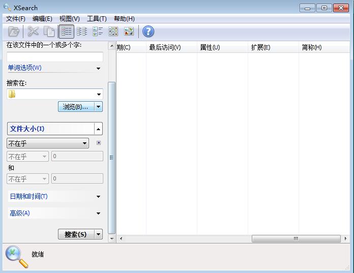Image resolution: width=354 pixels, height=273 pixels.
Task: Click the results scroll left arrow
Action: [121, 238]
